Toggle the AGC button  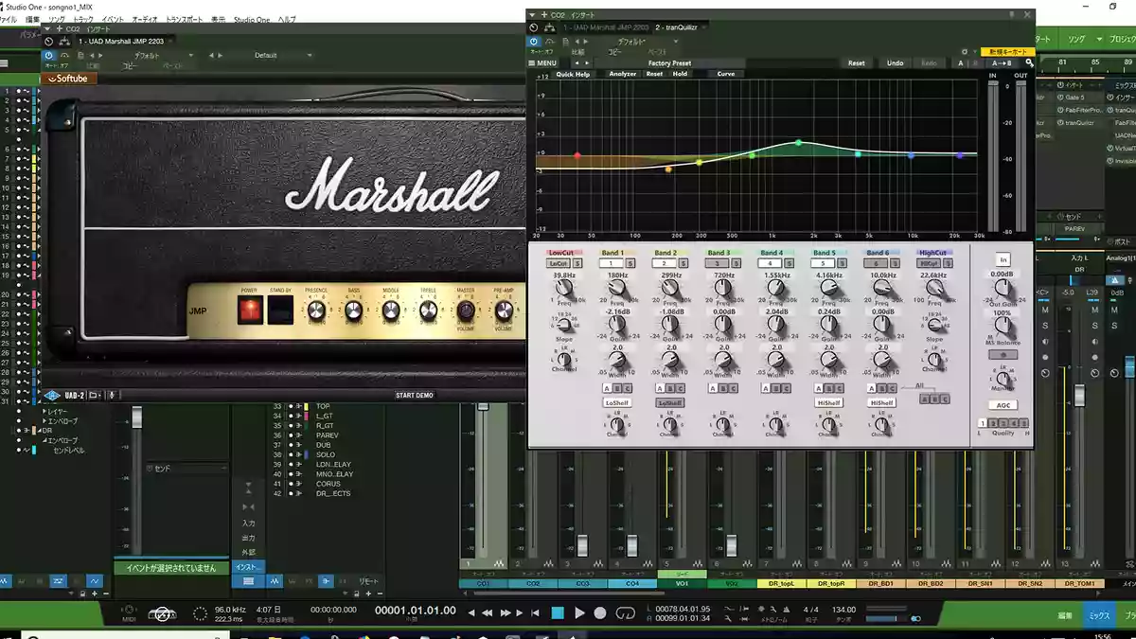[1003, 405]
